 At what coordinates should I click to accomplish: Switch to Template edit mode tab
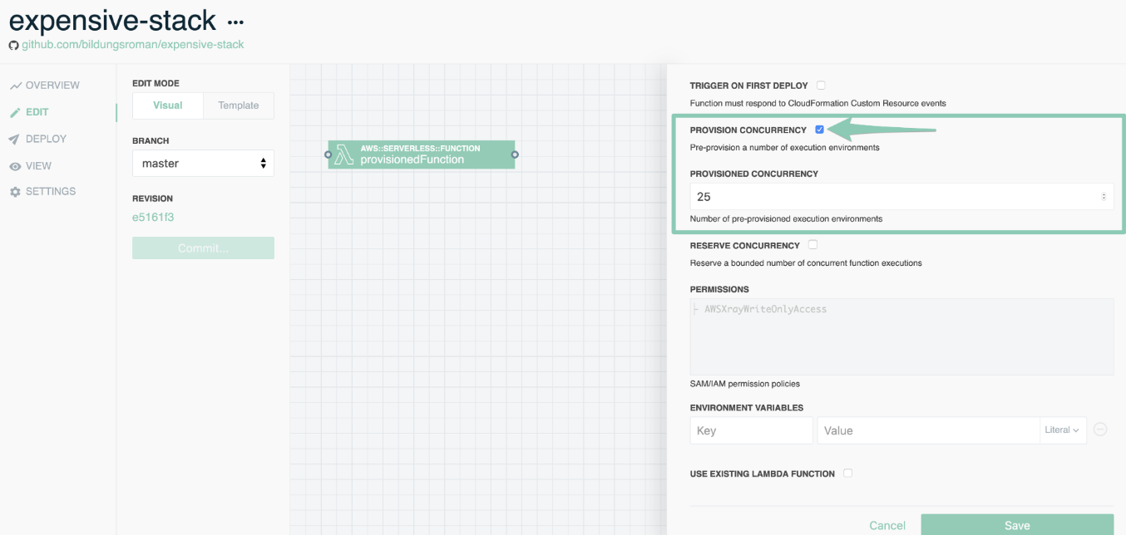(x=238, y=106)
